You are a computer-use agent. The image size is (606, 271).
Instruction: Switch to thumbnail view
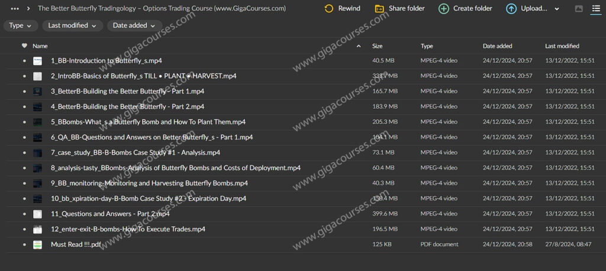pos(579,9)
